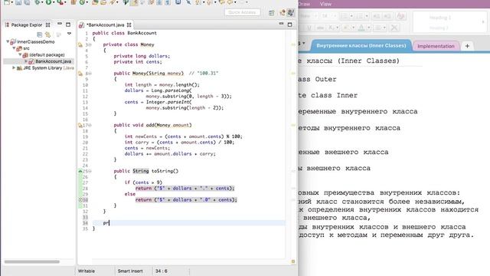The image size is (490, 276).
Task: Collapse All in Package Explorer toolbar
Action: coord(39,34)
